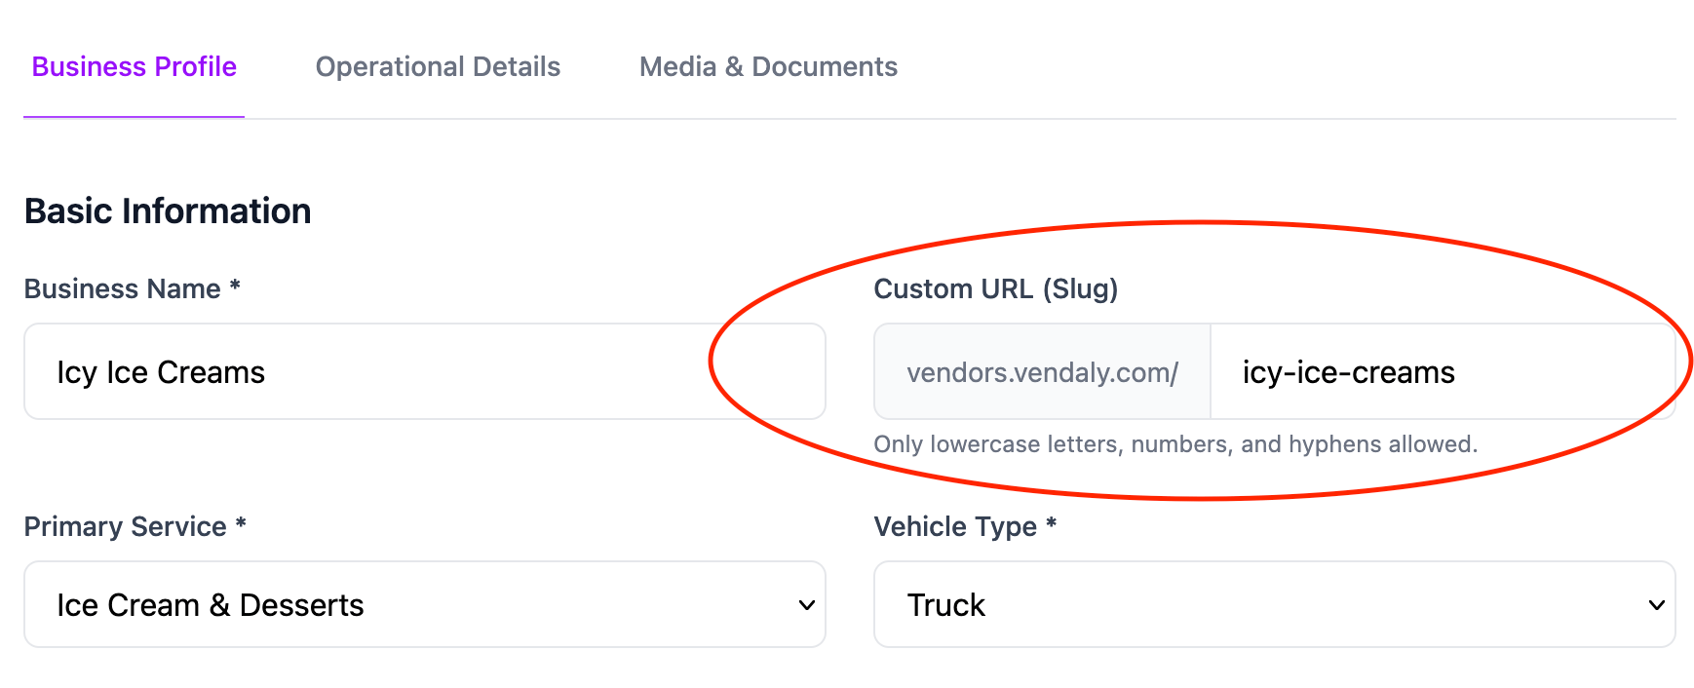Select the Business Profile tab
The height and width of the screenshot is (688, 1694).
[x=133, y=66]
